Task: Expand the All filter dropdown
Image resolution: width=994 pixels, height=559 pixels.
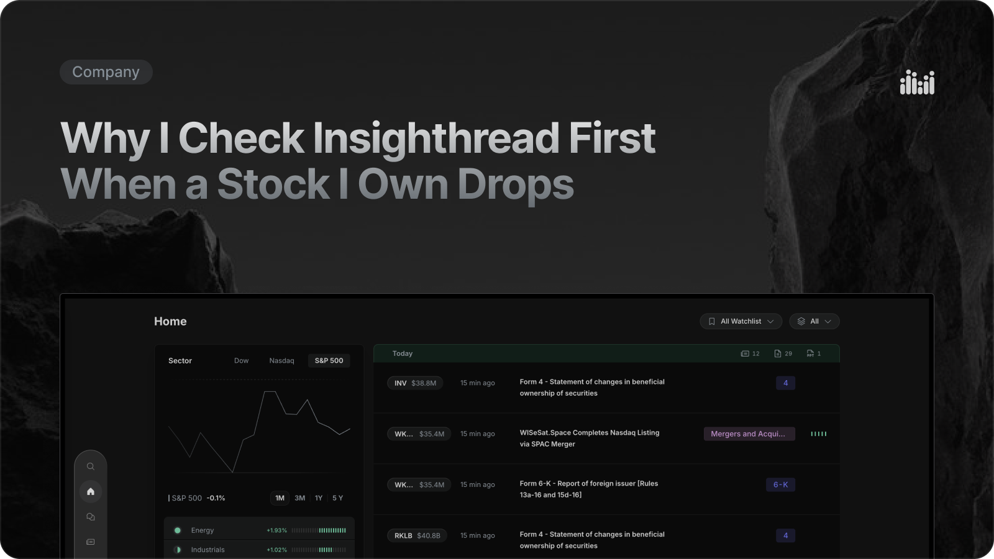Action: (x=814, y=321)
